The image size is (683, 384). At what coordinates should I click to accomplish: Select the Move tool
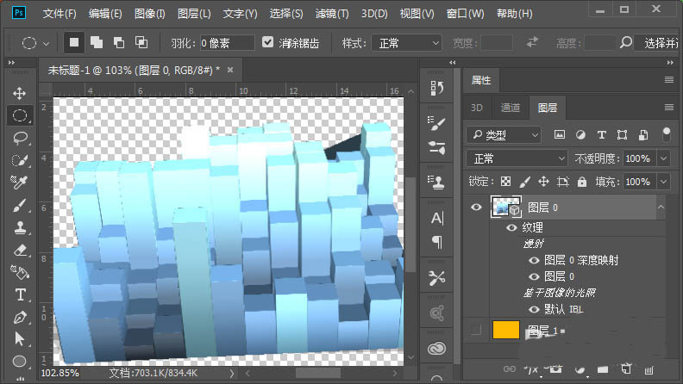pos(20,93)
